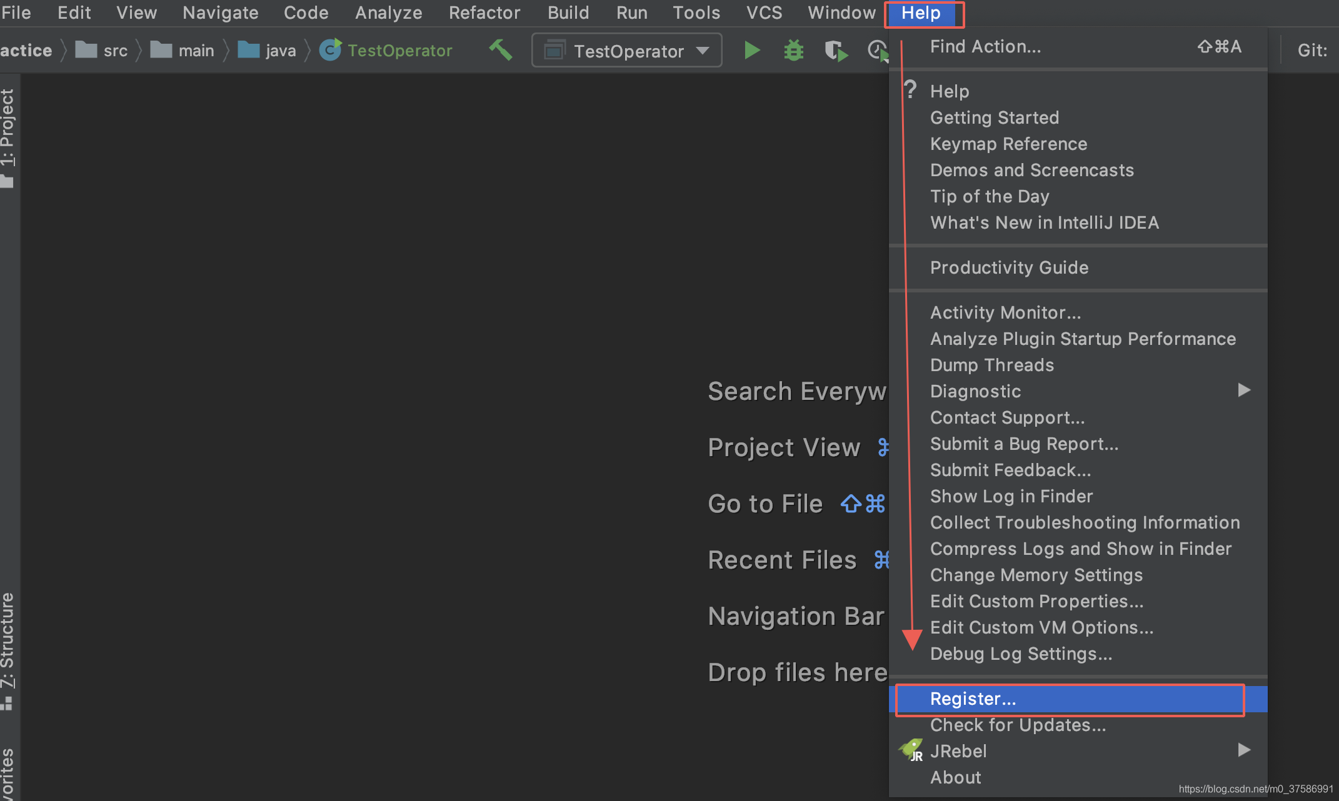Expand the JRebel submenu arrow
The image size is (1339, 801).
point(1243,750)
